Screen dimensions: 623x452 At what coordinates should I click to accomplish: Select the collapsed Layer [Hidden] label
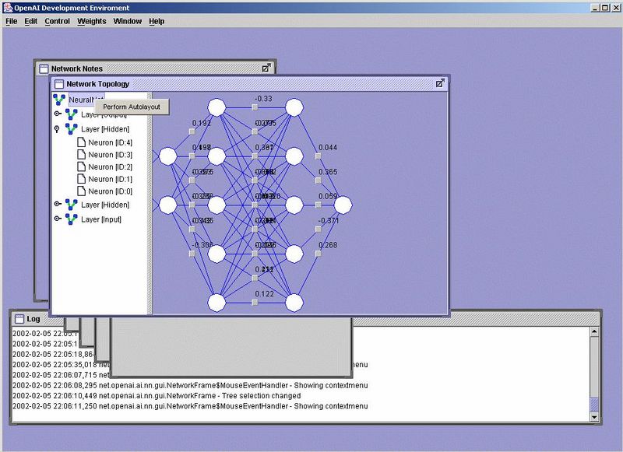(x=105, y=205)
